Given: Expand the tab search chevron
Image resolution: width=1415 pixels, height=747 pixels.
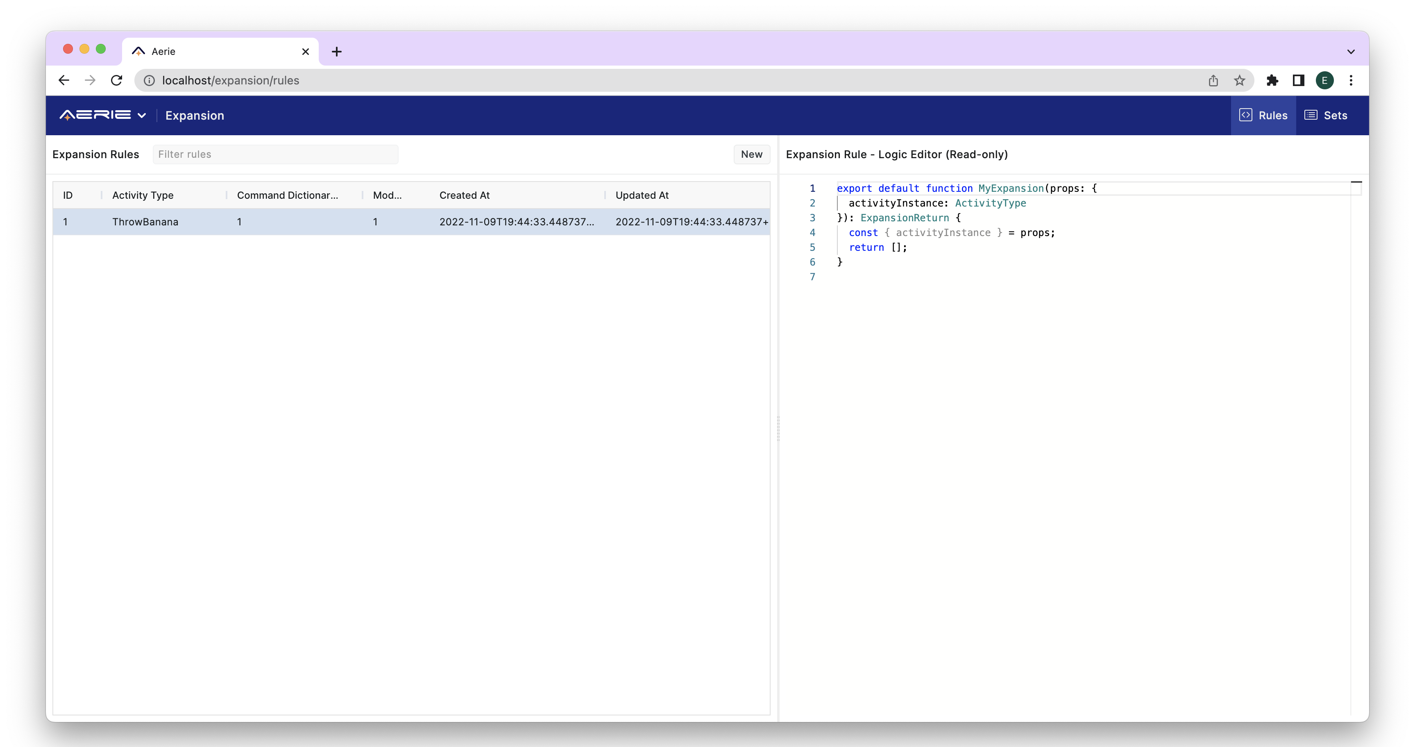Looking at the screenshot, I should [x=1351, y=52].
